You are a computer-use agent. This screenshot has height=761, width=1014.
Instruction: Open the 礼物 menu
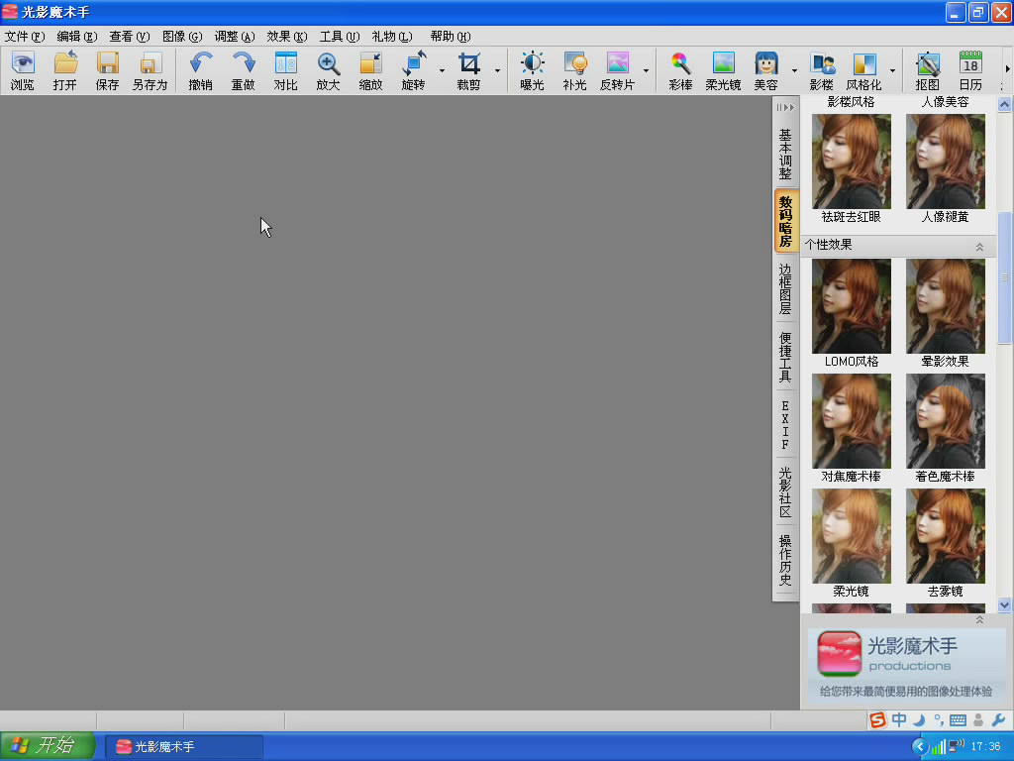click(x=392, y=37)
